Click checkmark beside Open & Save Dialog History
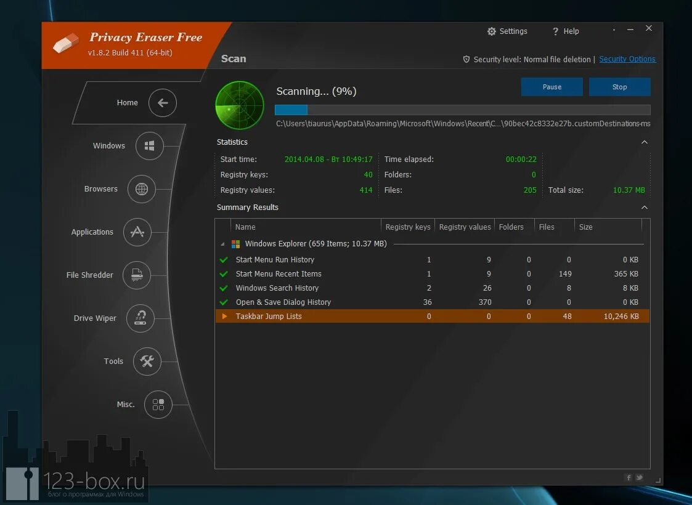Viewport: 692px width, 505px height. point(224,302)
